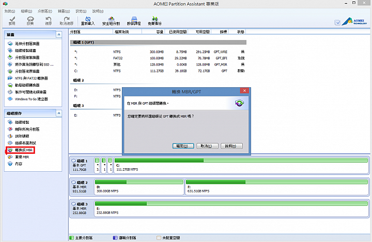This screenshot has height=242, width=372.
Task: Click the 免費備份 free backup icon
Action: click(154, 21)
